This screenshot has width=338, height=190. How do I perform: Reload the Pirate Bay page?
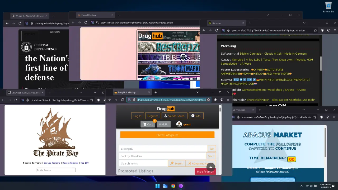16,100
